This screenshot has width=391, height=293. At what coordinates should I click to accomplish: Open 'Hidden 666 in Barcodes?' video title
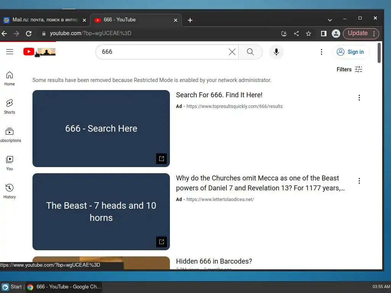point(214,261)
